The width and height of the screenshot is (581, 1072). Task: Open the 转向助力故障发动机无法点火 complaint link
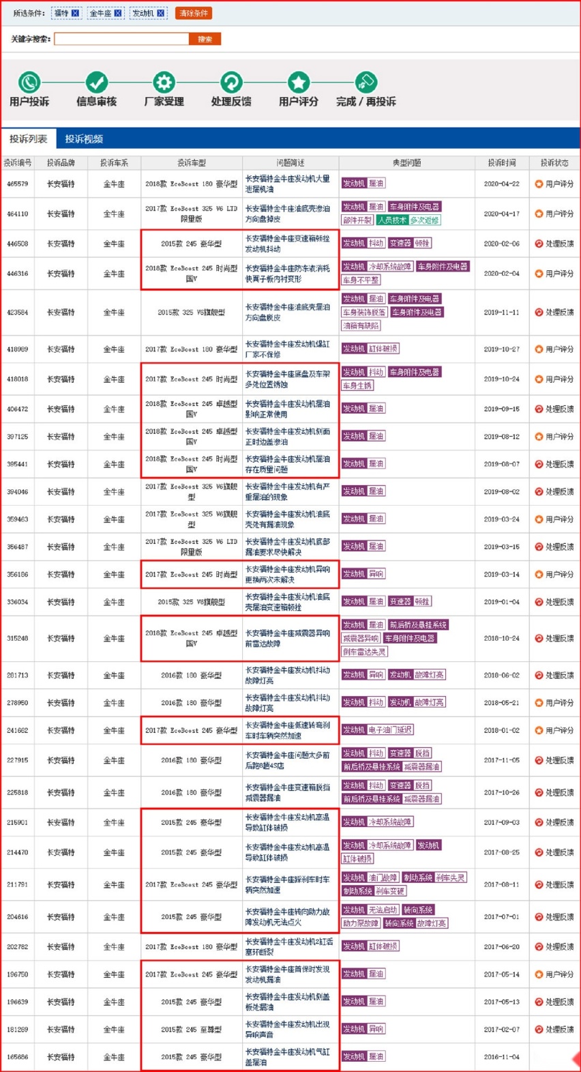tap(288, 917)
